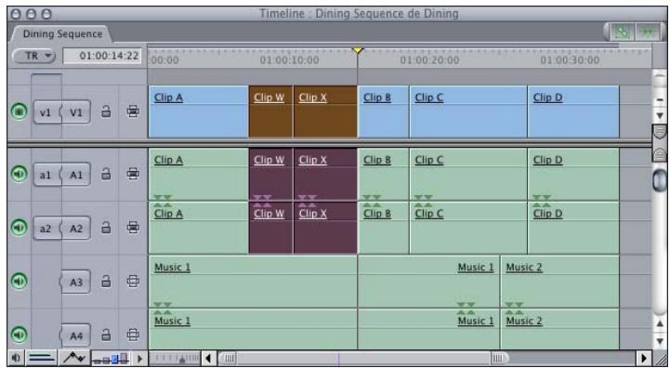Click the yellow playhead in the ruler
The image size is (670, 368).
pyautogui.click(x=358, y=50)
